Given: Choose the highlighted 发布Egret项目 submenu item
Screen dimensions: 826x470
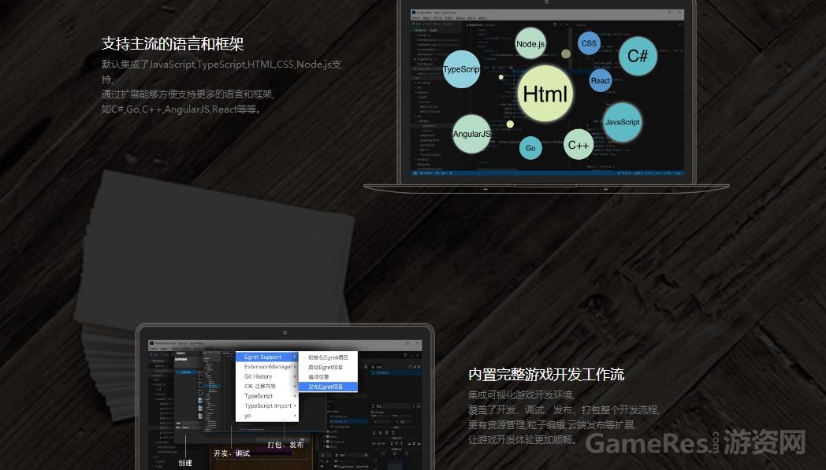Looking at the screenshot, I should 328,387.
